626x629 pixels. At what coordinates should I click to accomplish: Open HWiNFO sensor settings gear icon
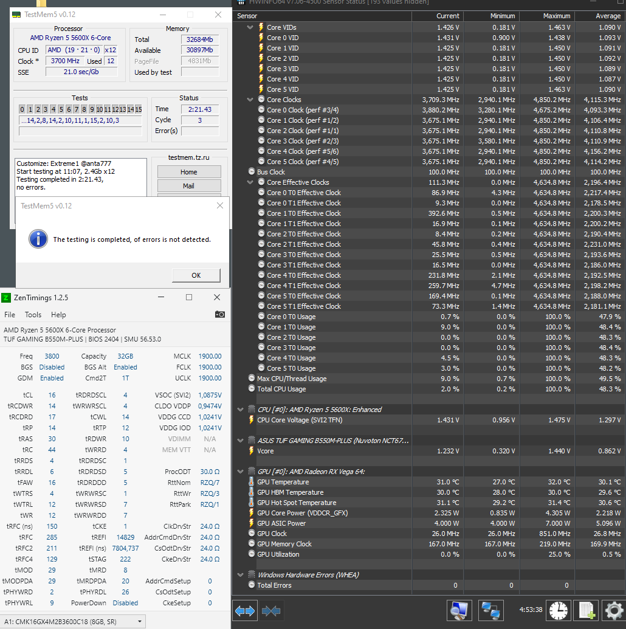[614, 611]
